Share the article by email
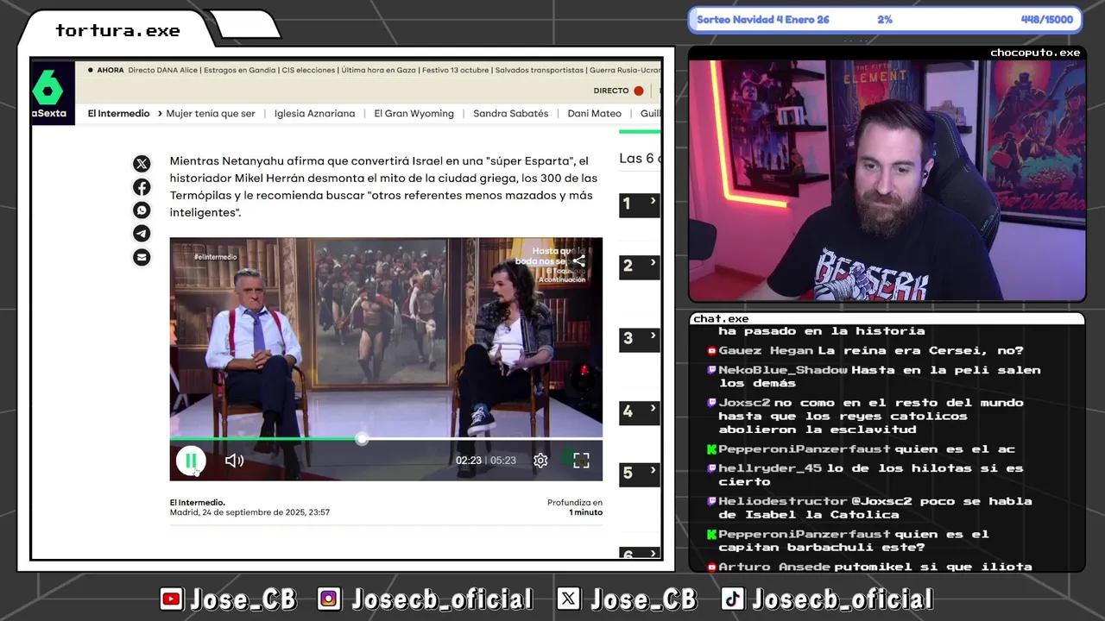1105x621 pixels. pos(142,257)
